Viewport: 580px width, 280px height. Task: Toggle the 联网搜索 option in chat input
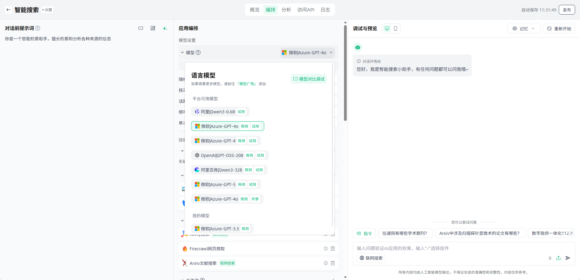click(371, 258)
